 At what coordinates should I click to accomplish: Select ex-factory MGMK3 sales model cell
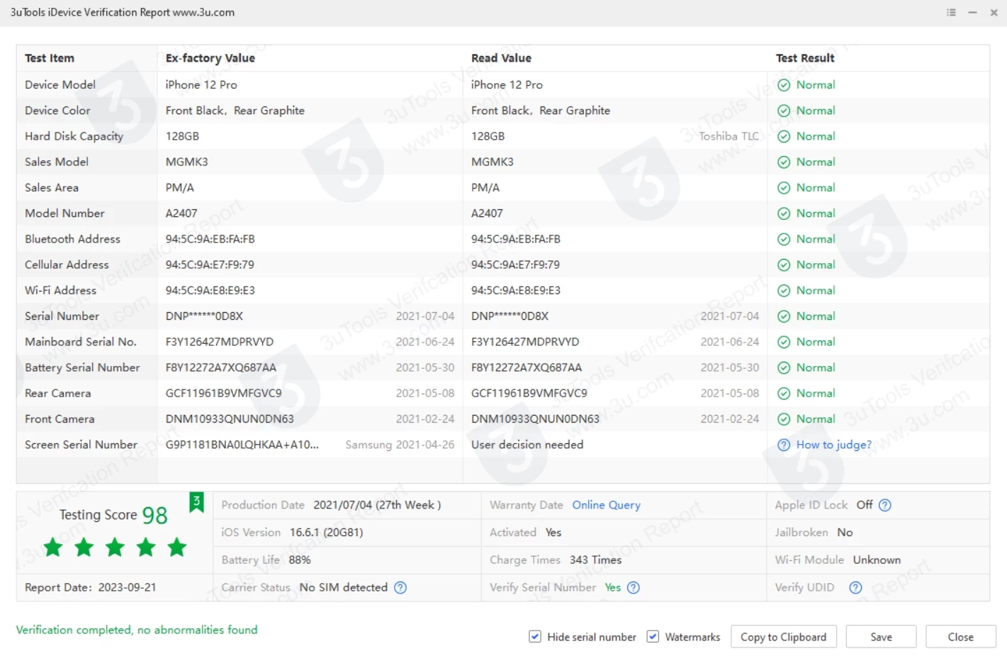[186, 162]
